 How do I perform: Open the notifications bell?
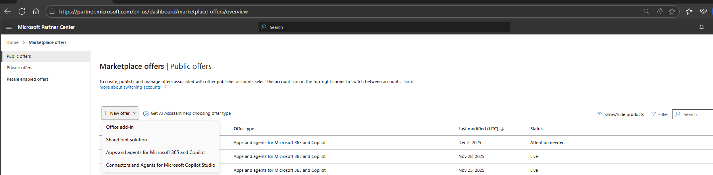pos(701,27)
